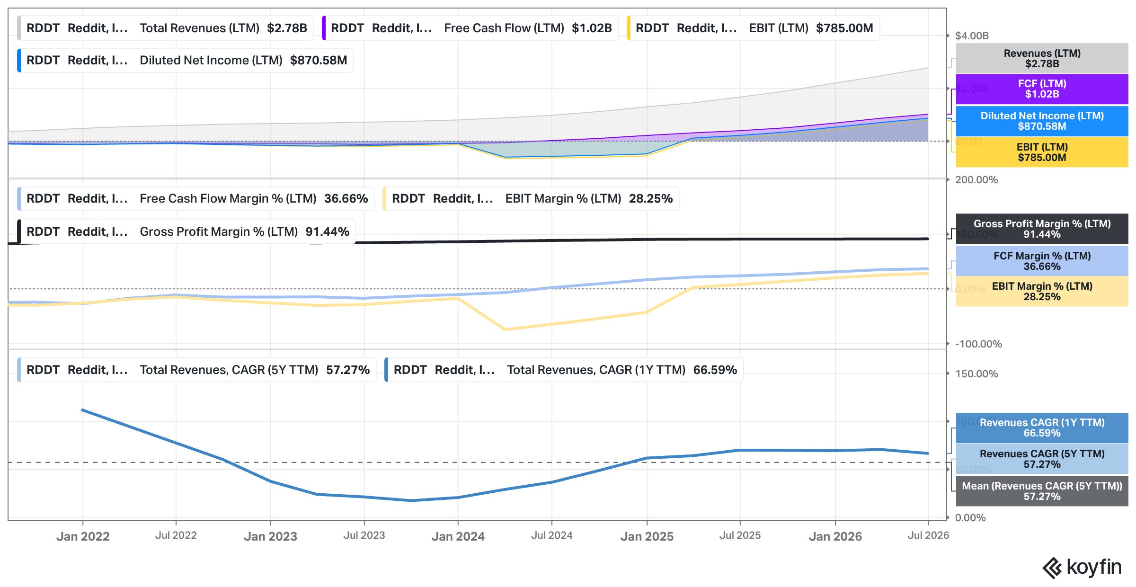Open the Diluted Net Income (LTM) legend
1136x587 pixels.
coord(185,61)
